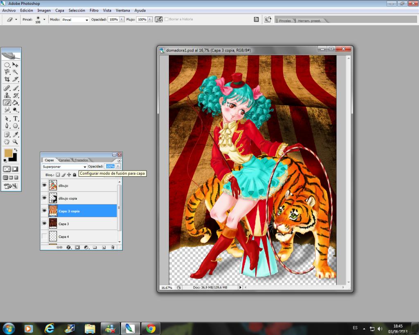
Task: Open the Archivo menu
Action: click(9, 10)
